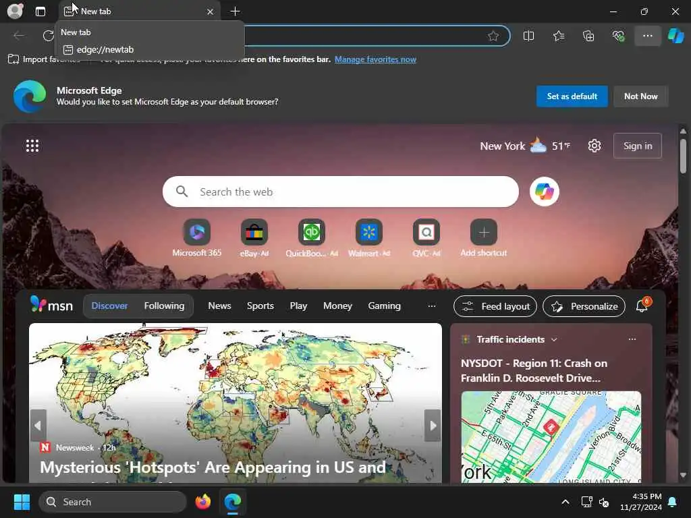Screen dimensions: 691x518
Task: Open the Favorites list
Action: click(558, 36)
